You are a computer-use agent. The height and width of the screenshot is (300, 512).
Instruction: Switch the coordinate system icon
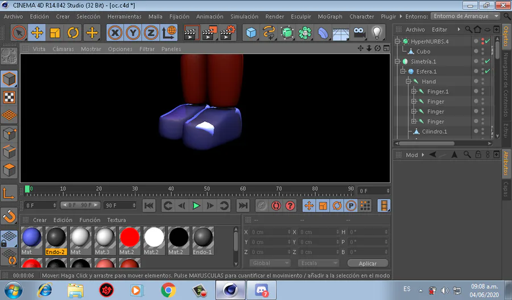[169, 32]
